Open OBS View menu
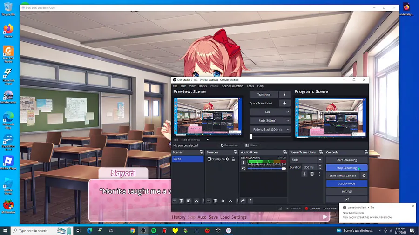 pos(192,86)
